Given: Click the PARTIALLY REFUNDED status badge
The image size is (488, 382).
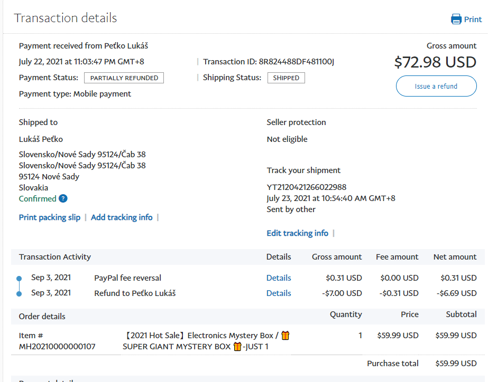Looking at the screenshot, I should [x=124, y=78].
